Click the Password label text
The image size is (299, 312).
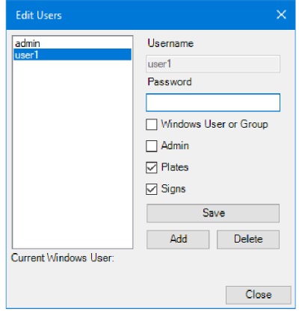(x=170, y=82)
